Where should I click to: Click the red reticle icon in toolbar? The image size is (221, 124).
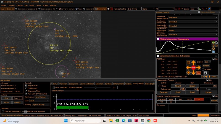(179, 9)
